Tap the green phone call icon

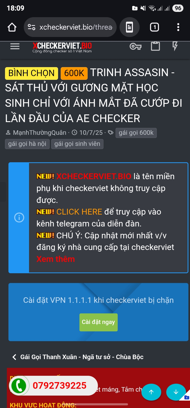click(18, 386)
